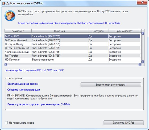Sort by the Доступен column header
Screen dimensions: 149x130
pos(98,31)
